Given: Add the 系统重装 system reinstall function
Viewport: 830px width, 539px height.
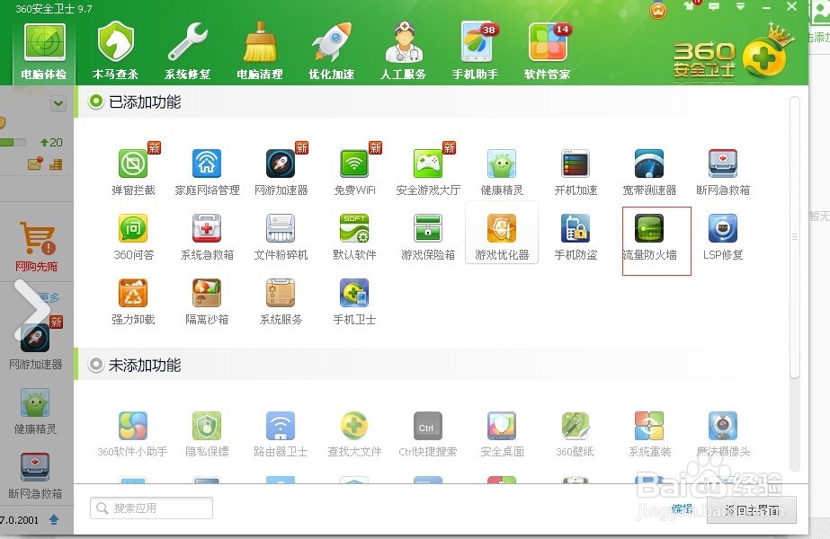Looking at the screenshot, I should point(649,433).
